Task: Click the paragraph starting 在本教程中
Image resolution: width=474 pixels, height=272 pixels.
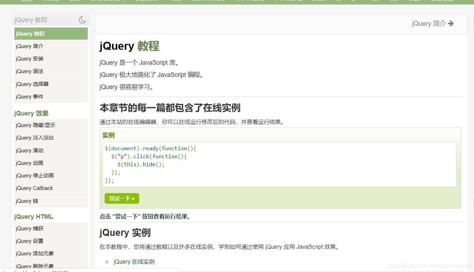Action: 219,247
